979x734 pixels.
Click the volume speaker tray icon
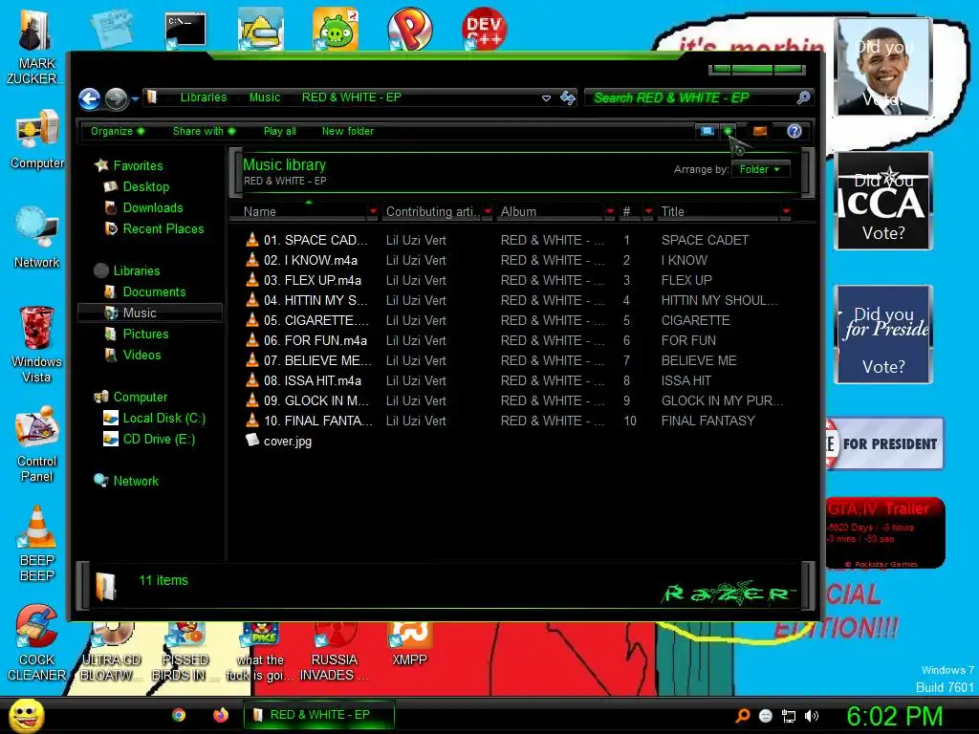[x=812, y=716]
